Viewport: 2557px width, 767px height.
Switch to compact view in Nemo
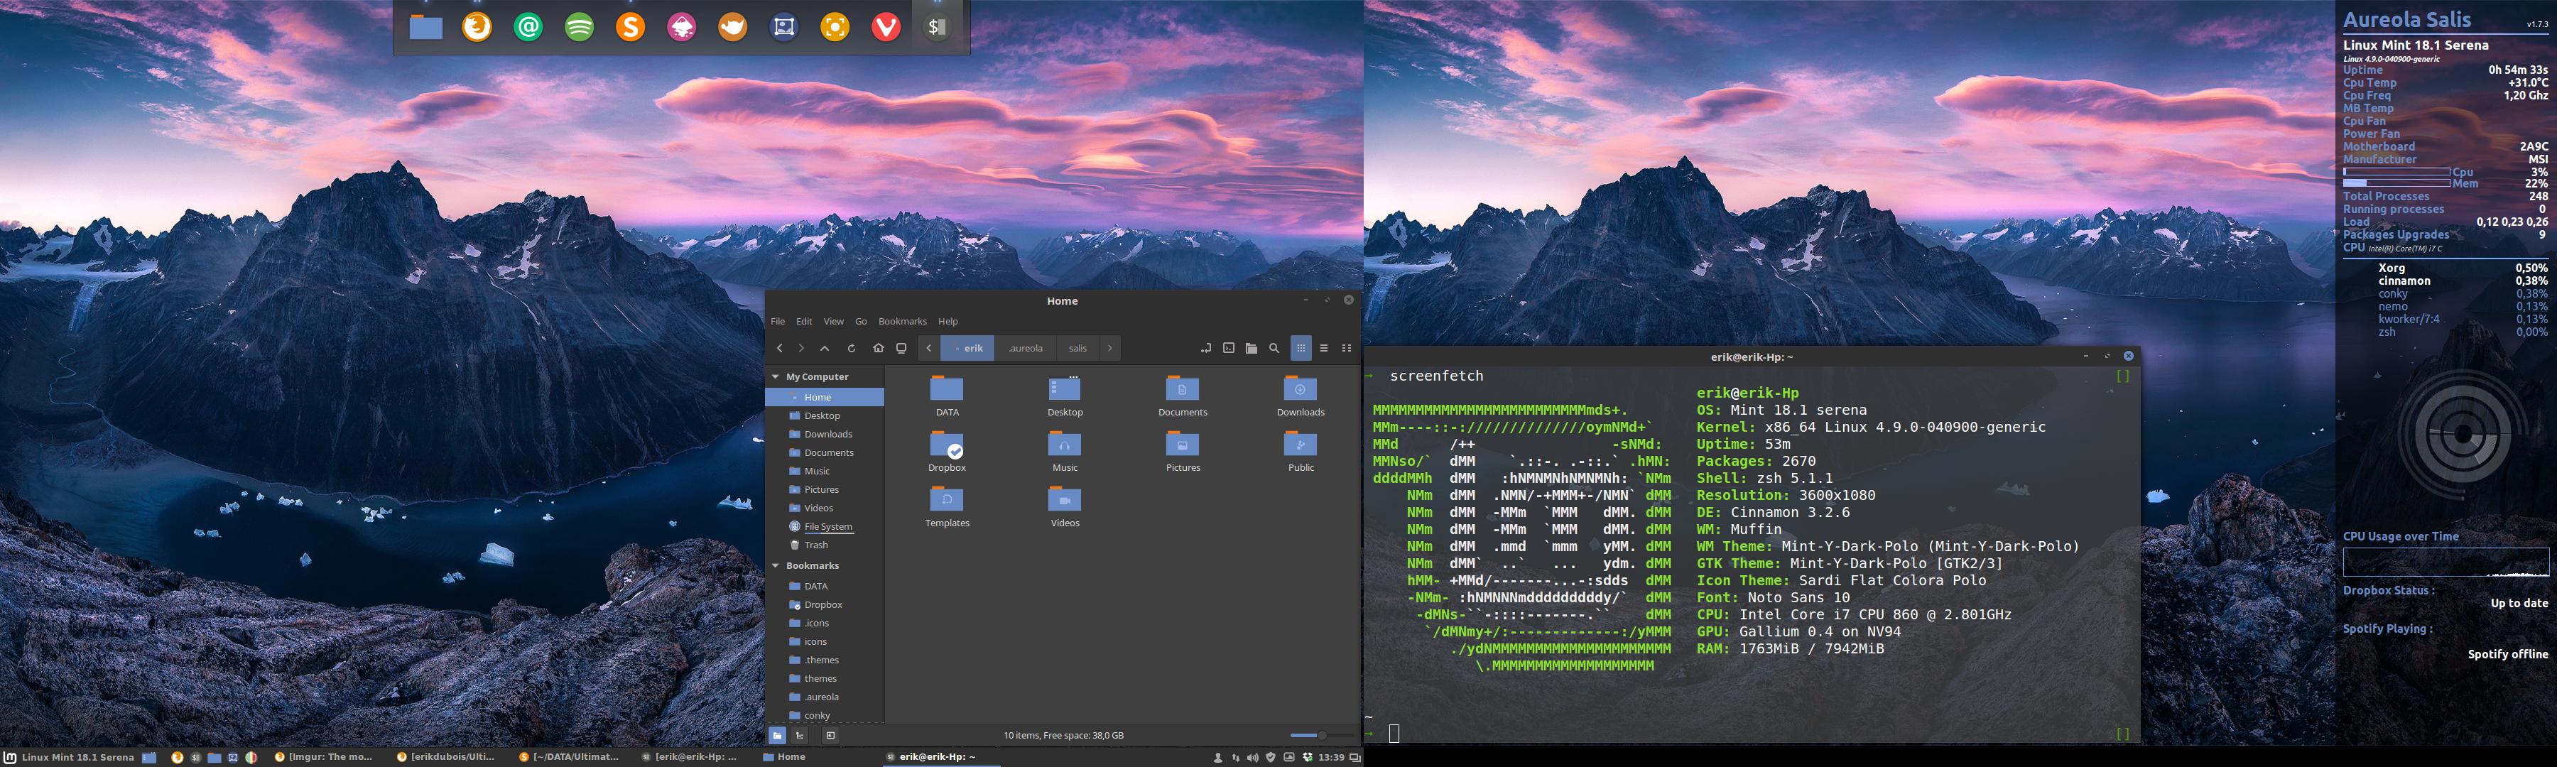(1347, 348)
